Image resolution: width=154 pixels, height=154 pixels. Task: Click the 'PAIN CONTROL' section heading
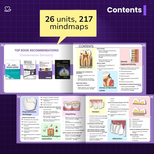tap(101, 49)
